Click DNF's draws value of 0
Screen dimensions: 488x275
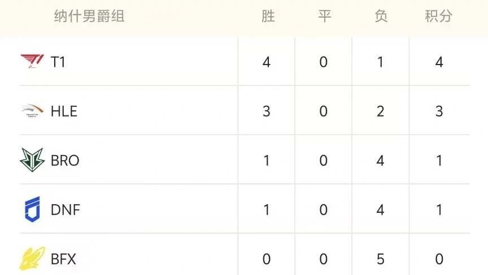(324, 210)
